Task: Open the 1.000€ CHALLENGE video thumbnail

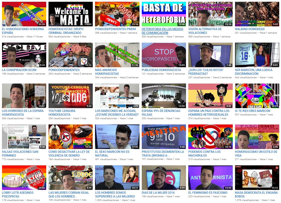Action: coord(70,178)
